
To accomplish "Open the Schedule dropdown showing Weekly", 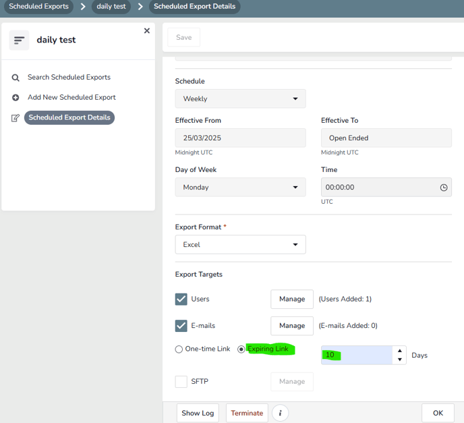I will [x=240, y=98].
